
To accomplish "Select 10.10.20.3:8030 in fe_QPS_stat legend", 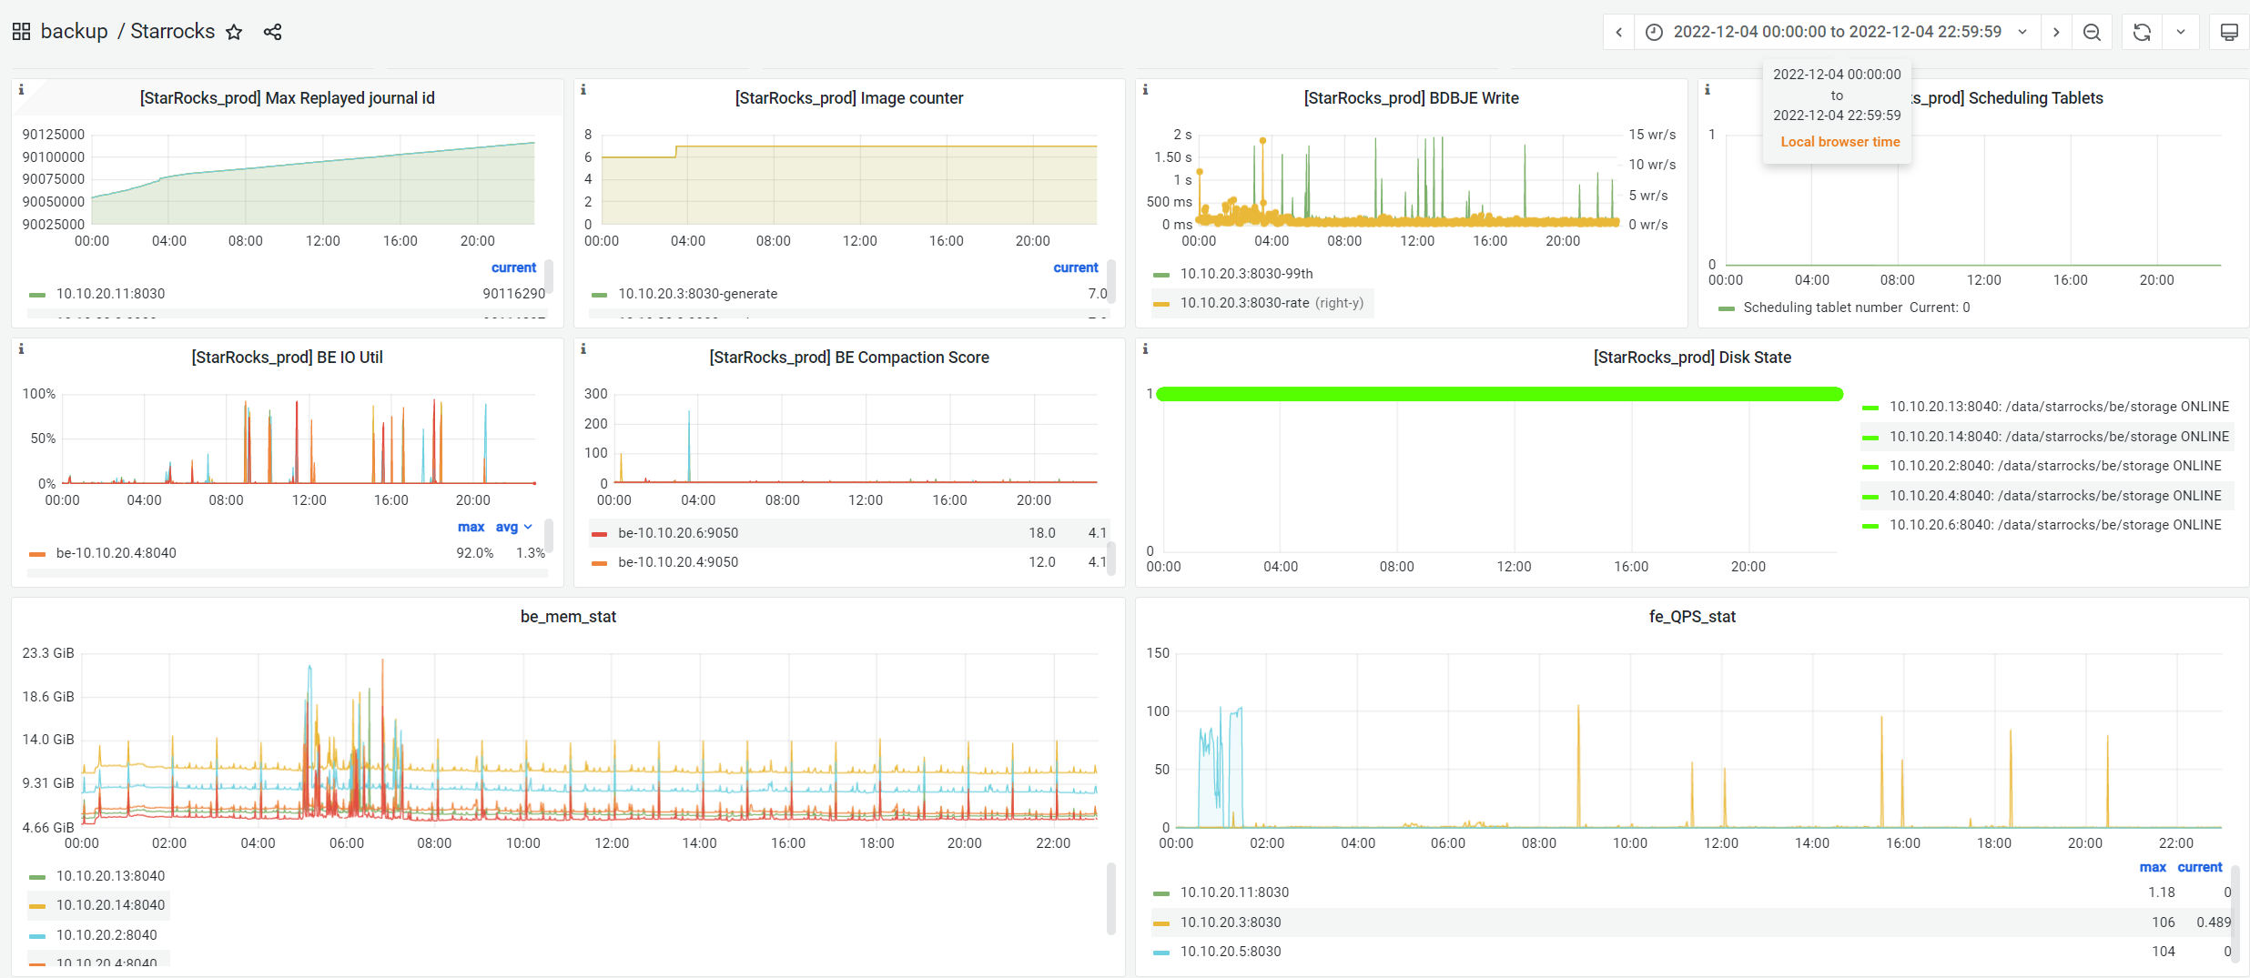I will (1231, 923).
